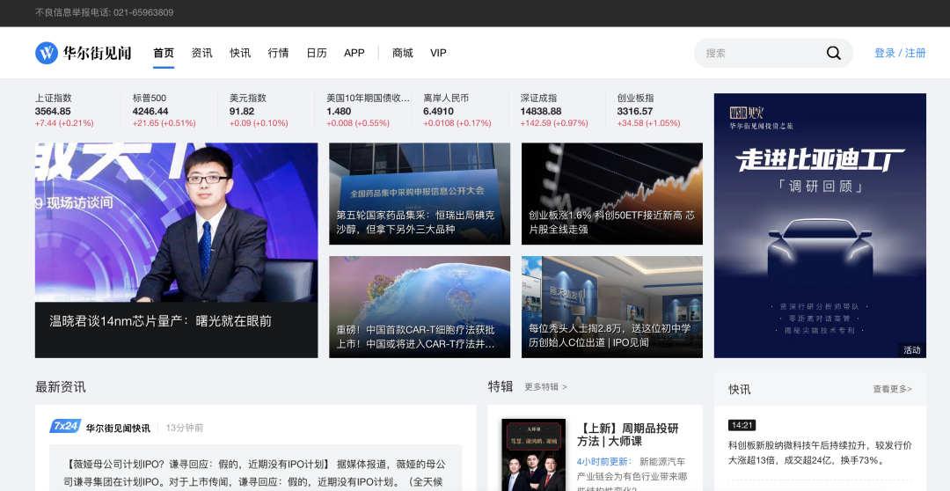The height and width of the screenshot is (491, 950).
Task: Click the 注册 link
Action: point(915,54)
